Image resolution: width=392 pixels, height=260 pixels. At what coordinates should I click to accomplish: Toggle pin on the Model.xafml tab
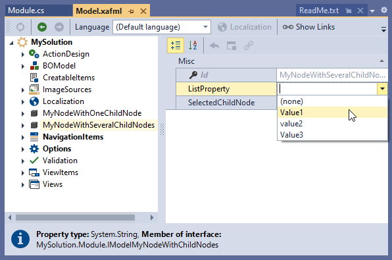131,11
